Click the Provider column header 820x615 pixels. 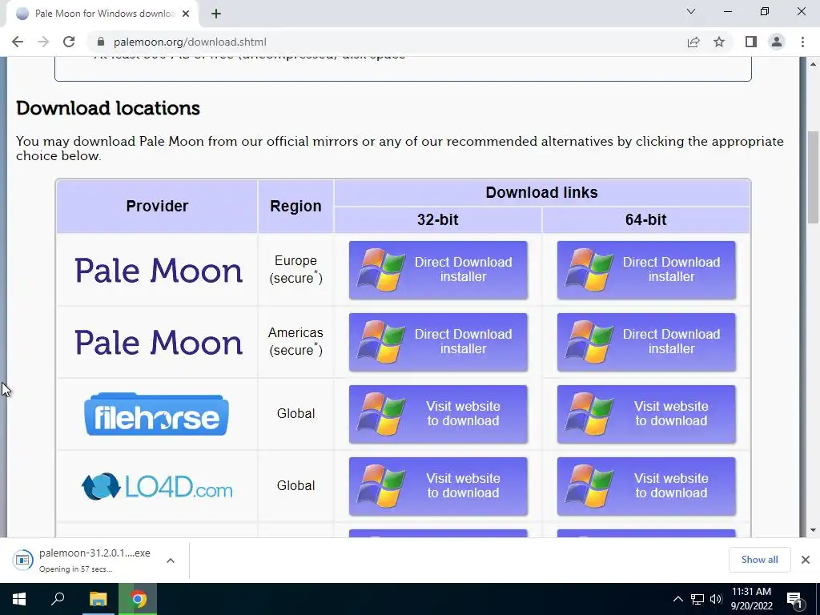coord(157,206)
